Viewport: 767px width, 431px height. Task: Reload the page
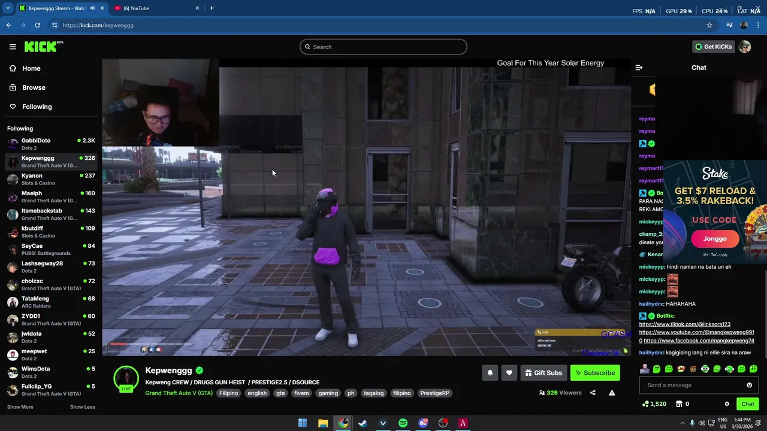tap(37, 25)
